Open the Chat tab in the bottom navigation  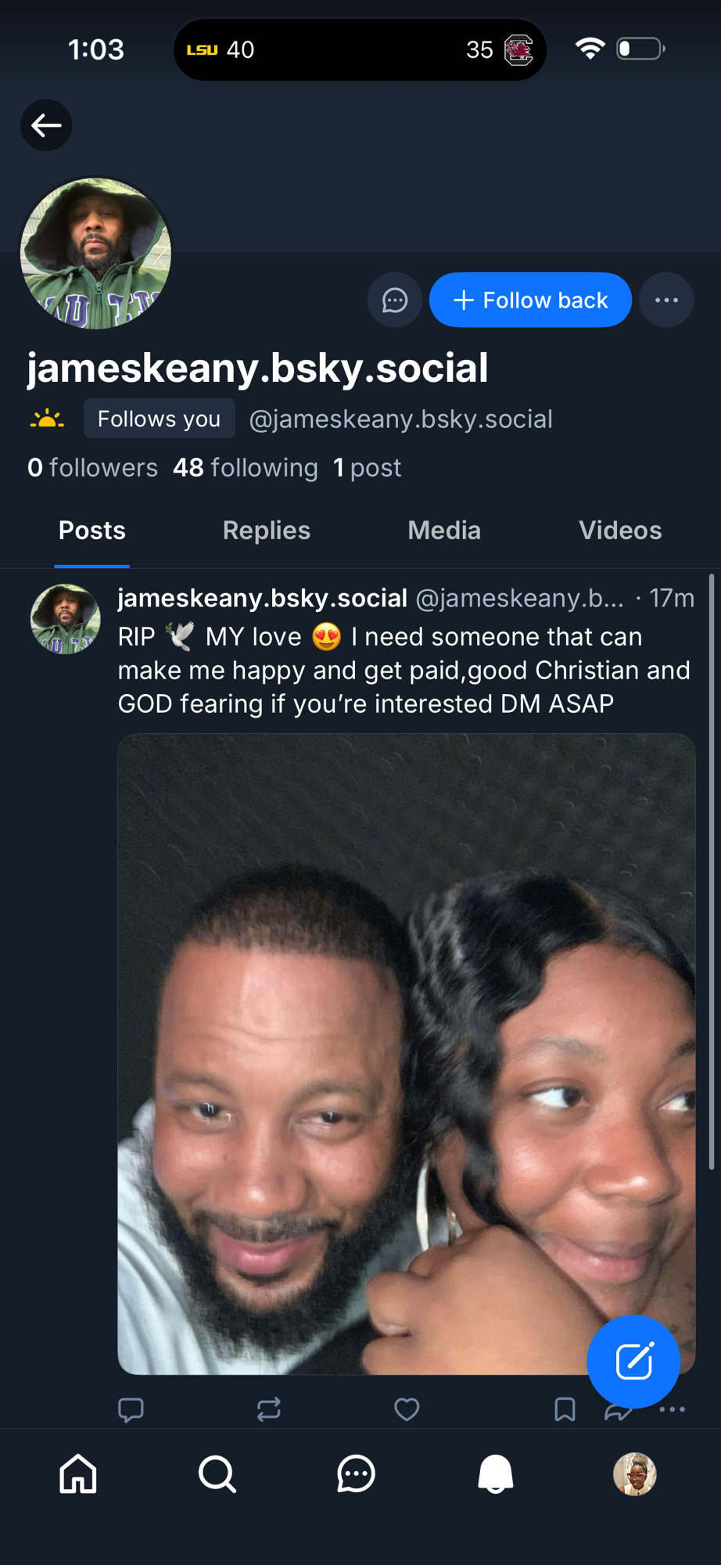click(x=357, y=1474)
